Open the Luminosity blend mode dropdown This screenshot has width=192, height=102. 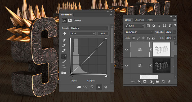tap(139, 32)
